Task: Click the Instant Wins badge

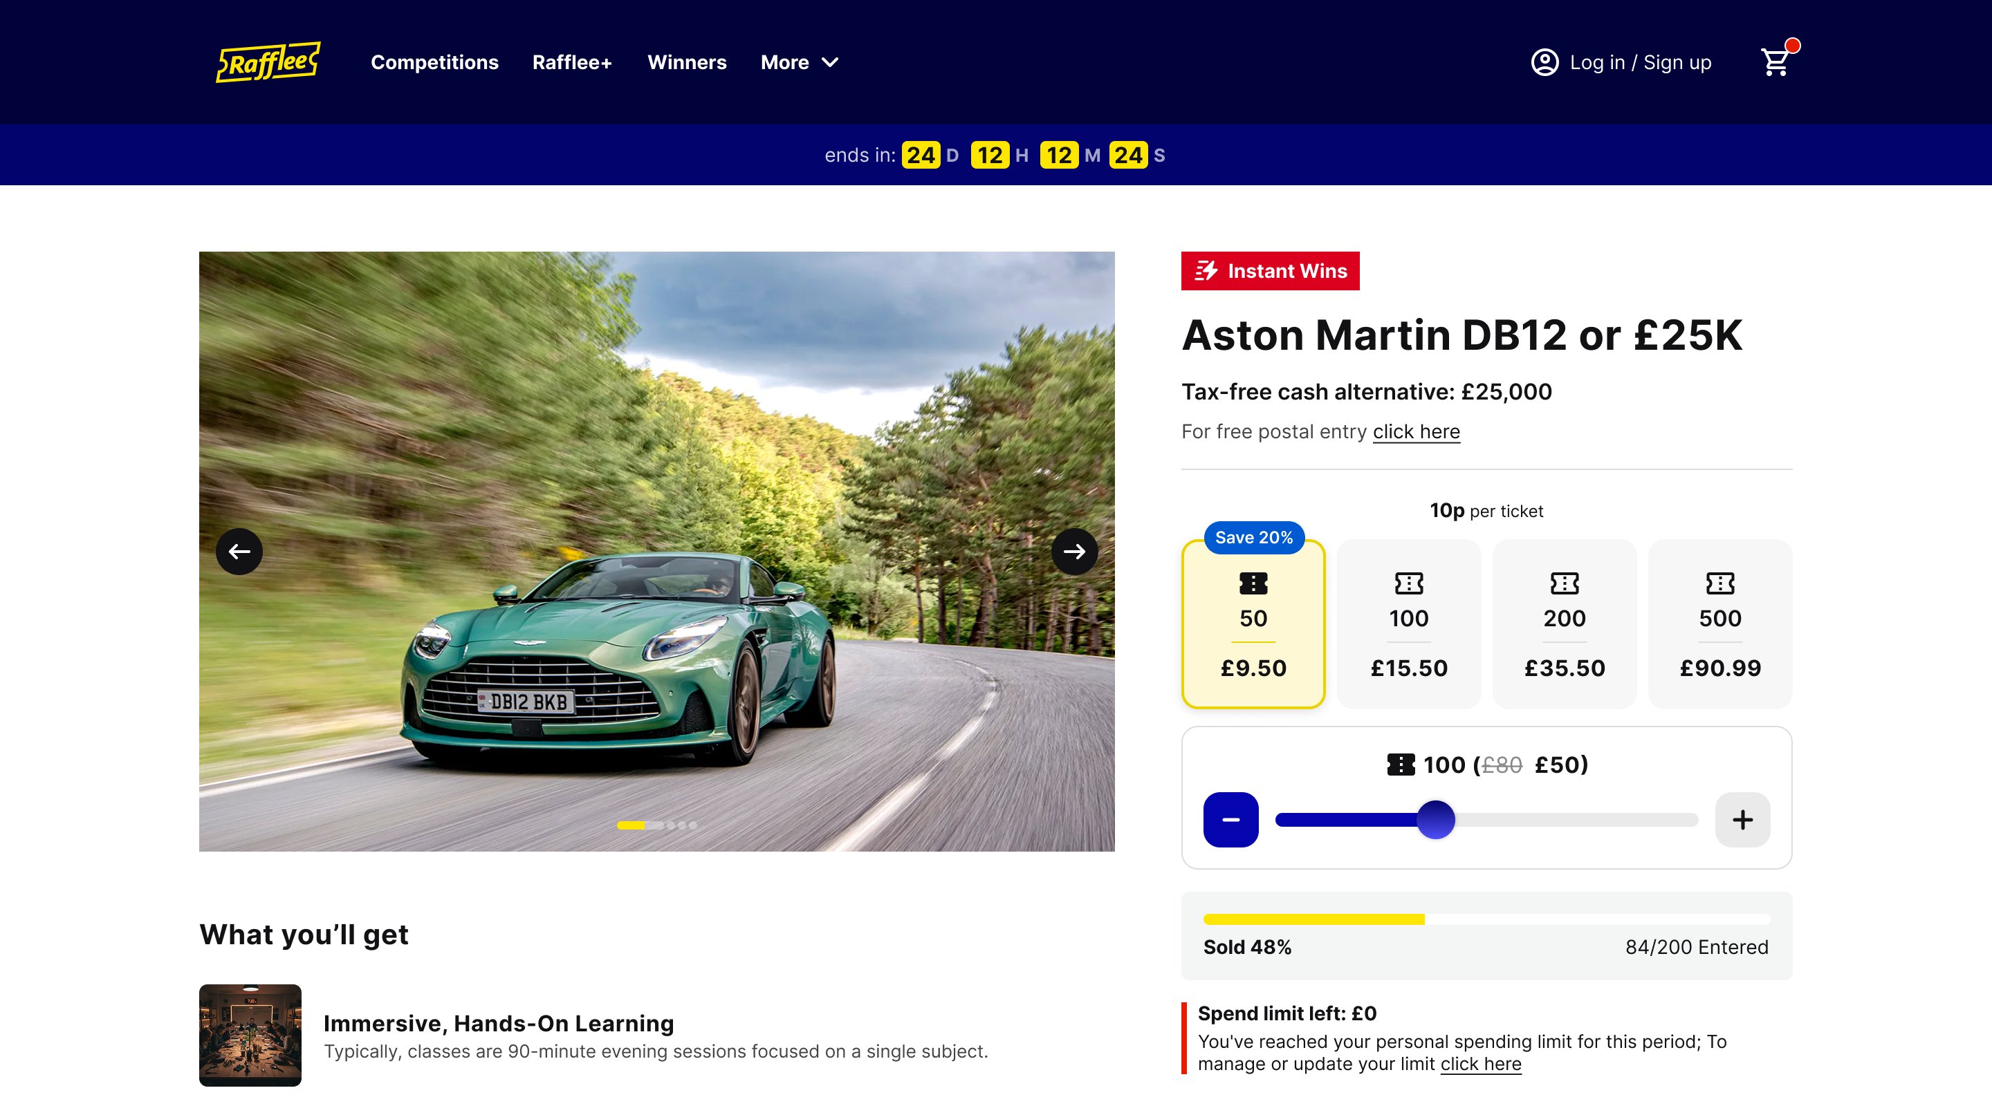Action: click(x=1270, y=270)
